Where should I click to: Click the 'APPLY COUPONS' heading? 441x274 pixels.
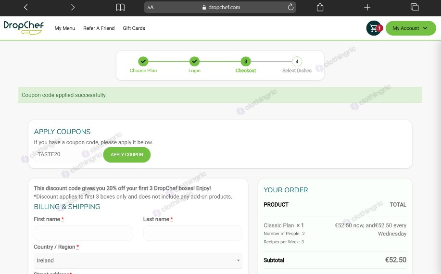point(62,132)
